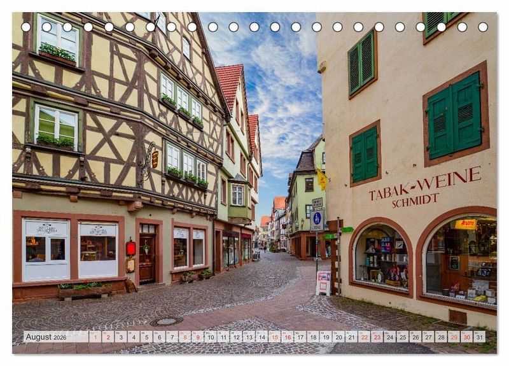Select day 29 in the calendar strip

pos(454,337)
